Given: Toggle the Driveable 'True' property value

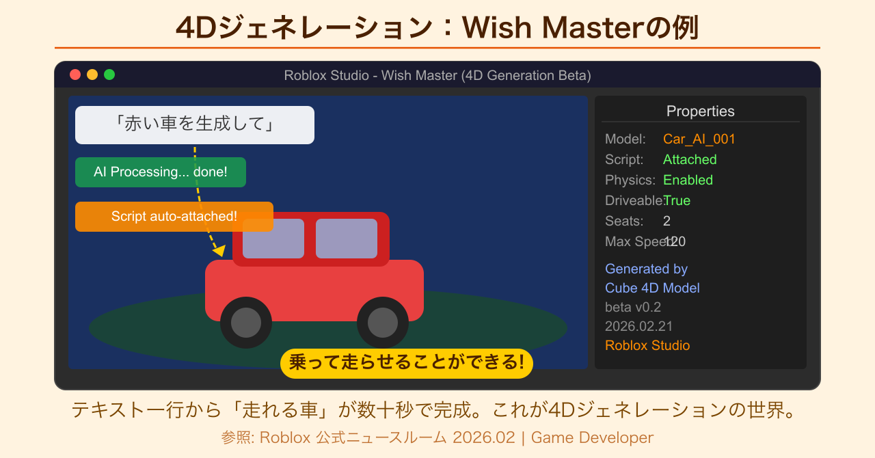Looking at the screenshot, I should (677, 200).
